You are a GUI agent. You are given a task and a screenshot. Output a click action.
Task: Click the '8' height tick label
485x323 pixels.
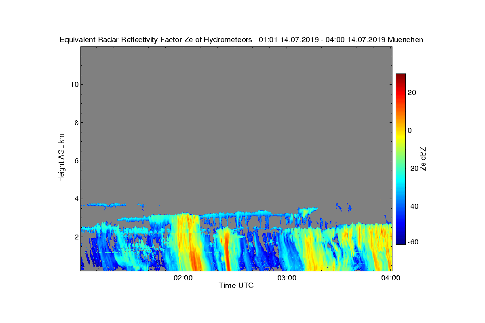[x=76, y=123]
